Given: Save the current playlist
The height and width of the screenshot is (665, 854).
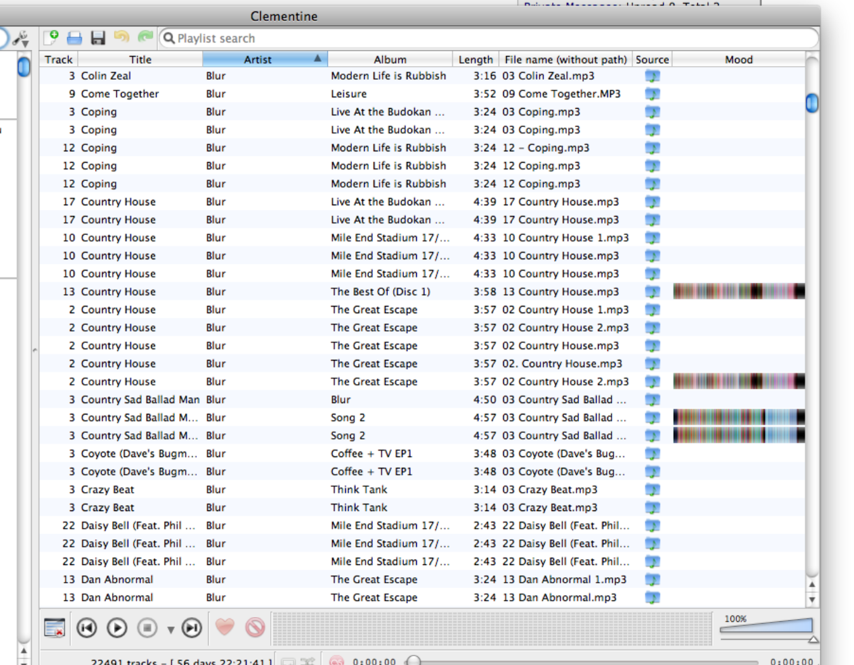Looking at the screenshot, I should 98,38.
